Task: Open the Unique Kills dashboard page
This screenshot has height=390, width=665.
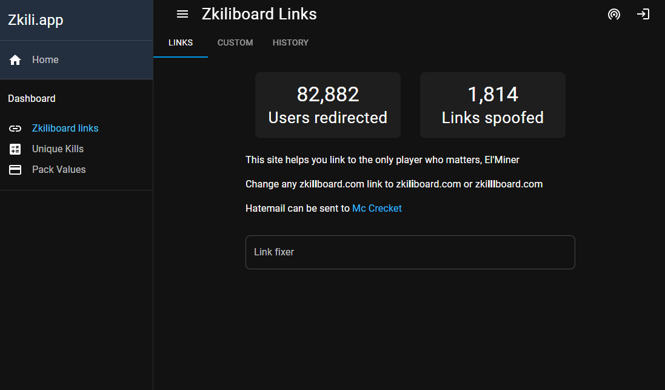Action: click(x=58, y=149)
